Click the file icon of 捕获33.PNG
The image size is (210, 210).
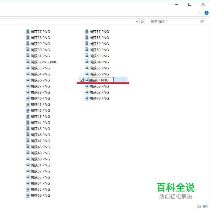tap(28, 68)
